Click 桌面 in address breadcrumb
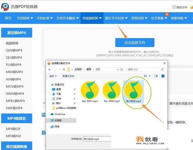Viewport: 193px width, 150px height. click(89, 69)
